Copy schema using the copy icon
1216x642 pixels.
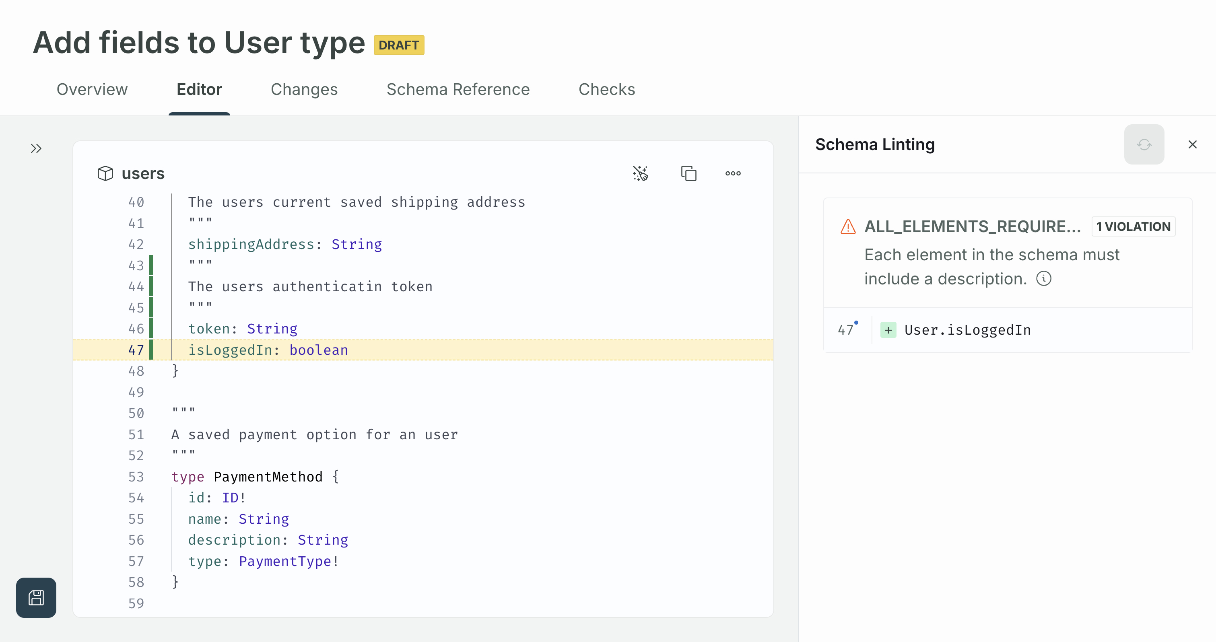click(689, 173)
